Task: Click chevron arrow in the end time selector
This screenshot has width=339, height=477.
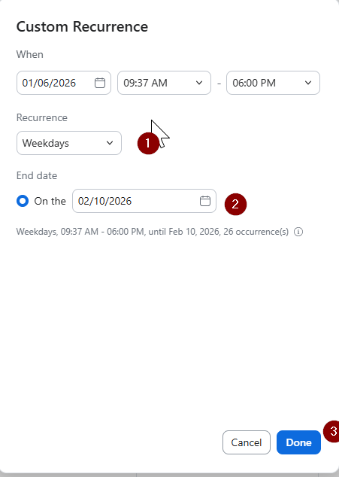Action: (x=308, y=83)
